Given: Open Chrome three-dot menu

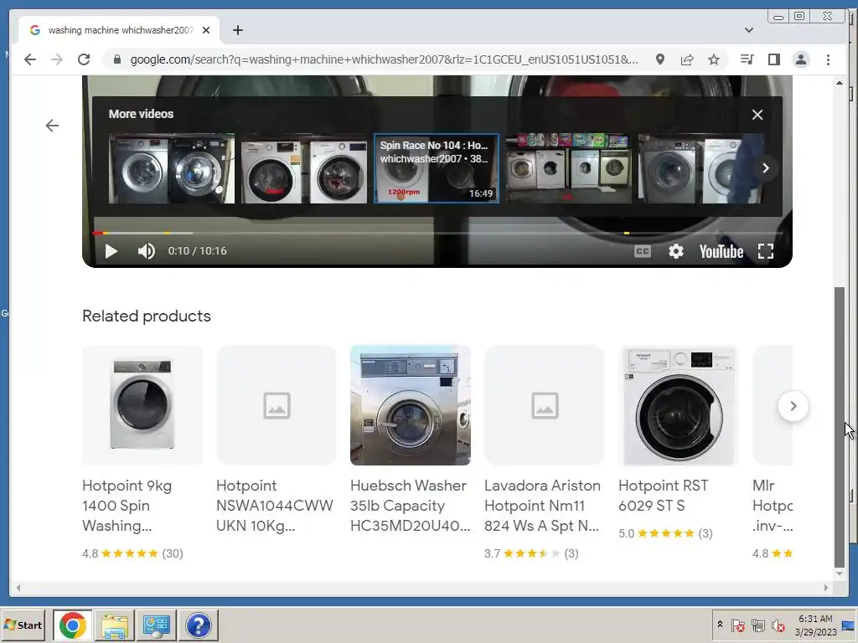Looking at the screenshot, I should tap(828, 59).
